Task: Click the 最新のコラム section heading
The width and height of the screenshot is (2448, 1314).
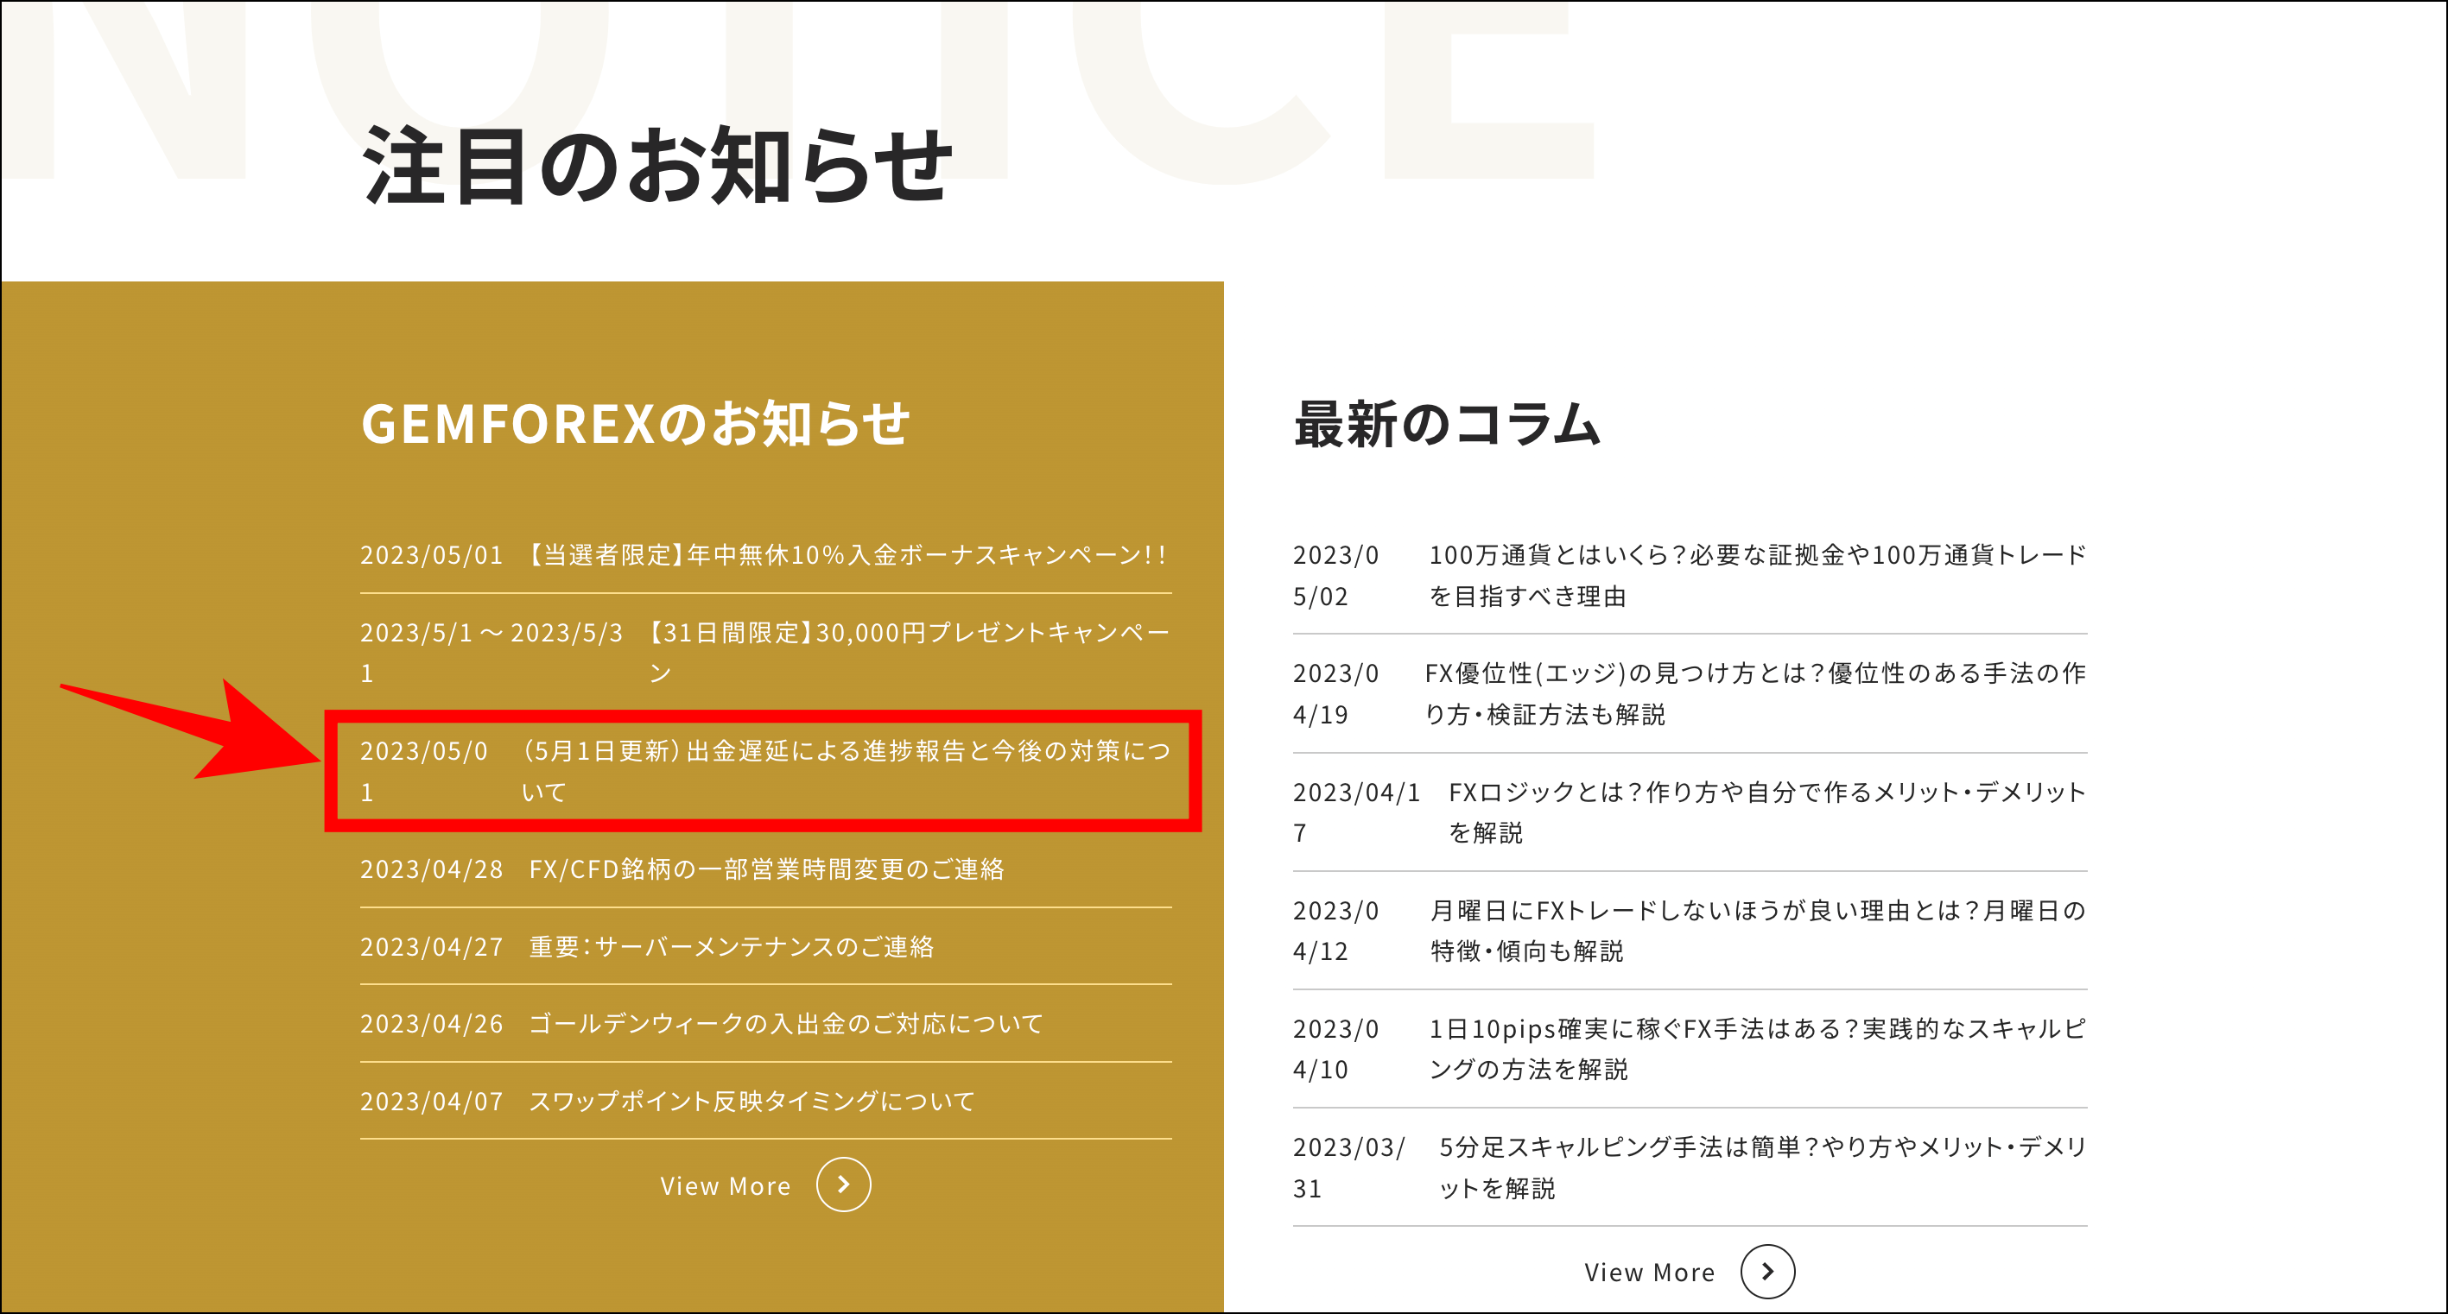Action: [x=1444, y=426]
